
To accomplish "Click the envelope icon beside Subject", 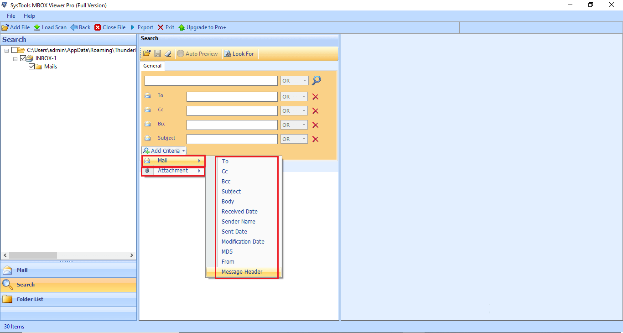I will 147,138.
